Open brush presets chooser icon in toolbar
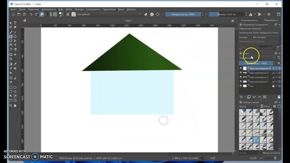This screenshot has height=163, width=290. pyautogui.click(x=73, y=14)
